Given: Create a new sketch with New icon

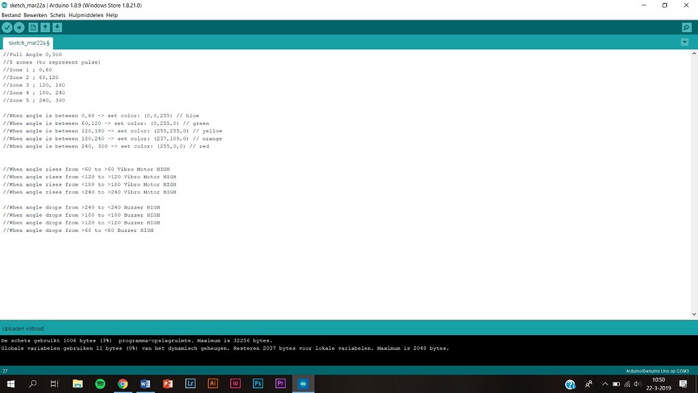Looking at the screenshot, I should [33, 27].
